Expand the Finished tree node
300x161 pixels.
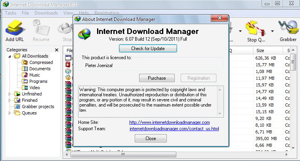click(x=10, y=100)
